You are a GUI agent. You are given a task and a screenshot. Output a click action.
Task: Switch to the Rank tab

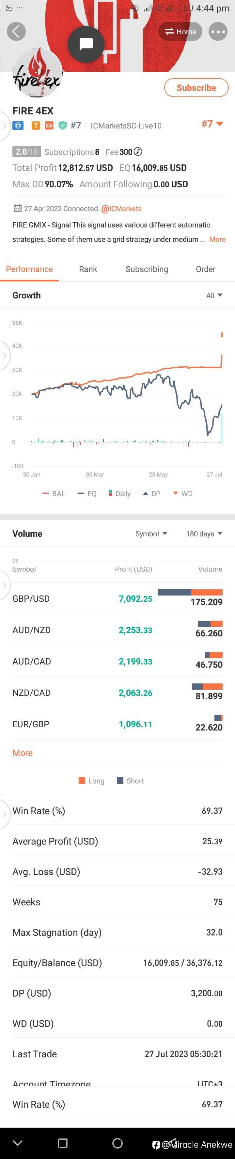coord(88,269)
